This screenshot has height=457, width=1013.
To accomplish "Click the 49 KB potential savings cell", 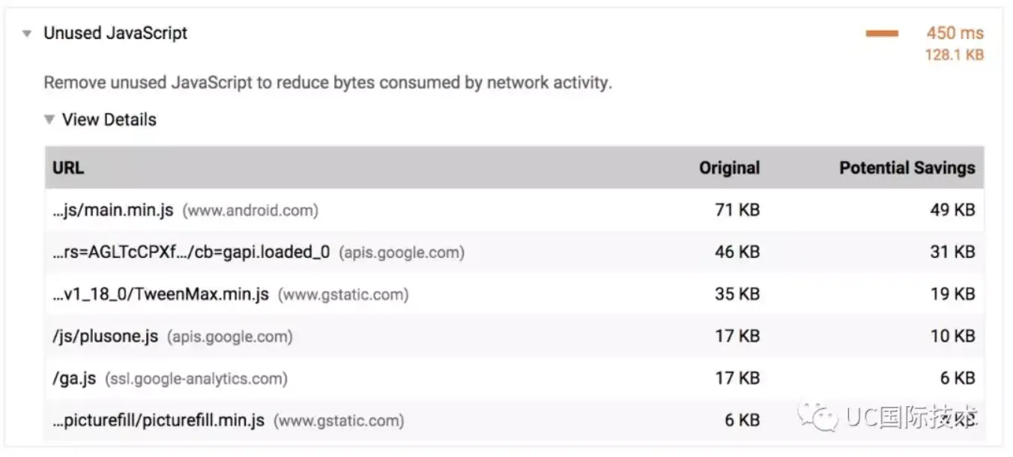I will click(x=952, y=211).
